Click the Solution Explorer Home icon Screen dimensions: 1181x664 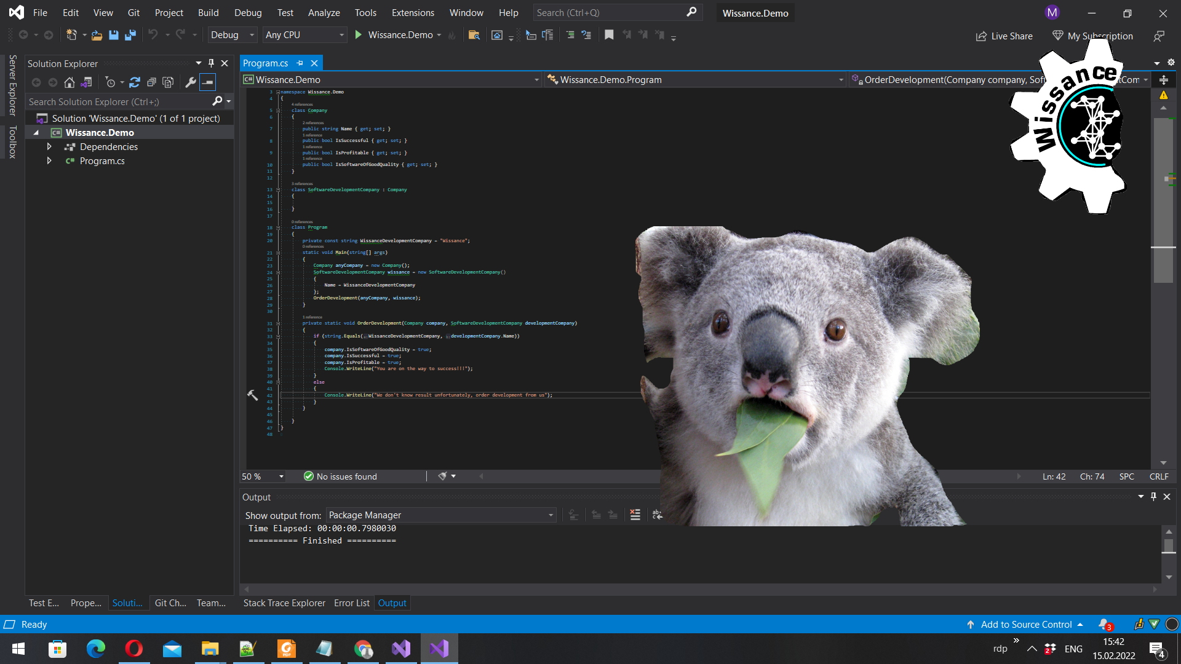coord(70,82)
